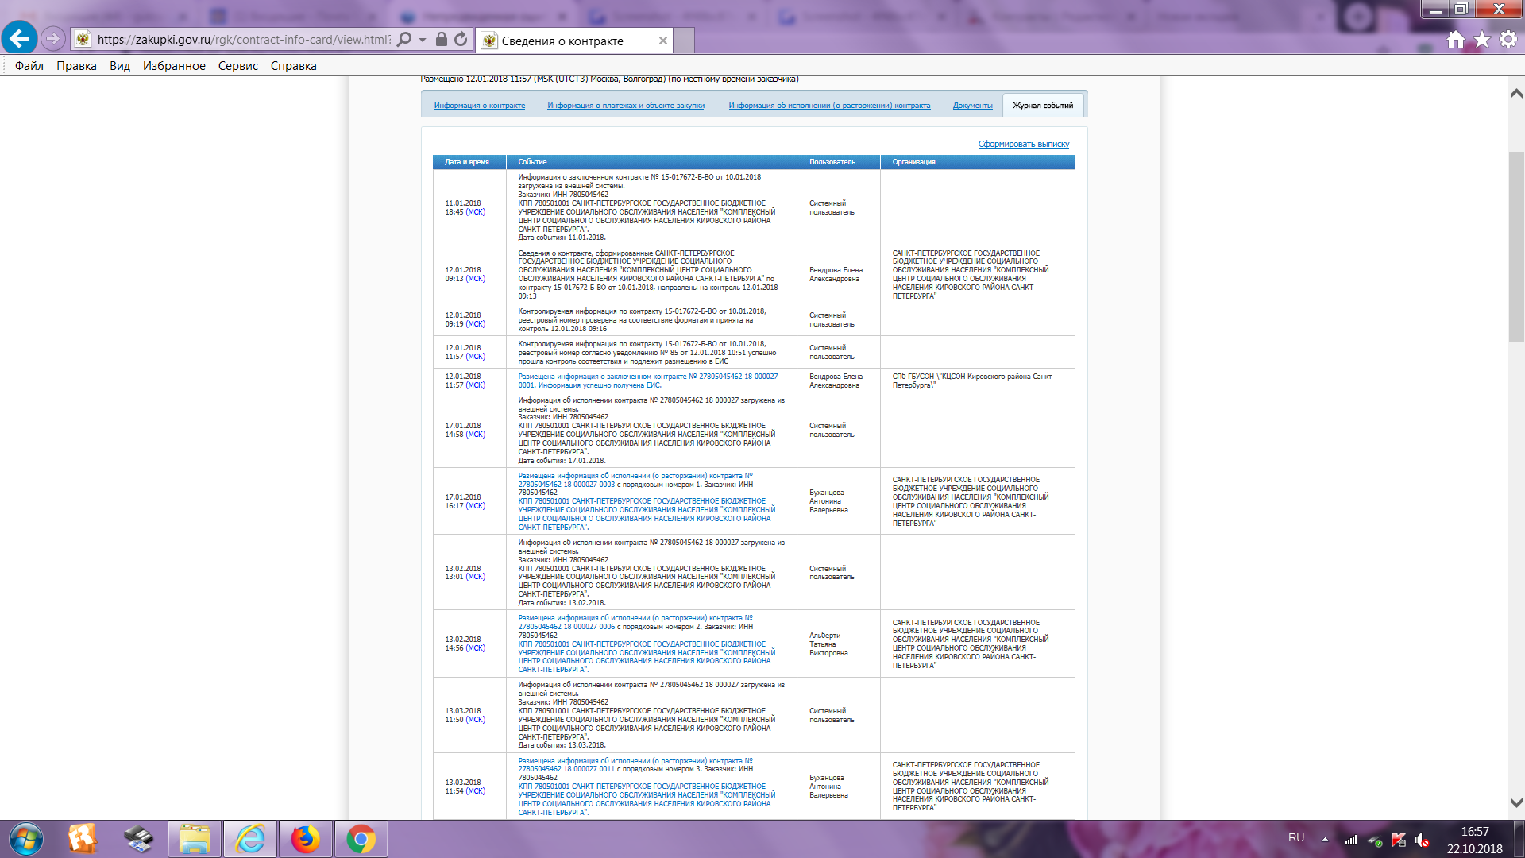Open the browser Tools gear icon
The height and width of the screenshot is (858, 1525).
1508,39
